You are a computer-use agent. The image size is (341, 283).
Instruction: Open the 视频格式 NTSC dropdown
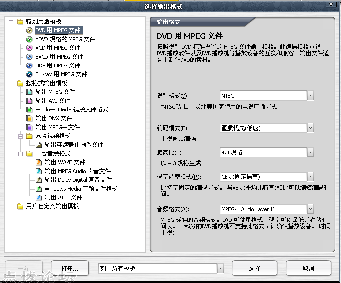click(x=310, y=96)
